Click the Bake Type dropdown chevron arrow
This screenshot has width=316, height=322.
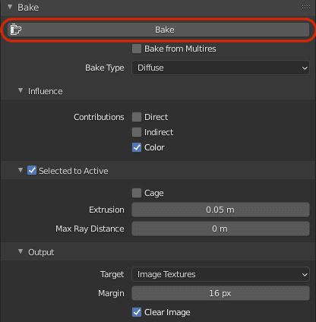point(305,68)
